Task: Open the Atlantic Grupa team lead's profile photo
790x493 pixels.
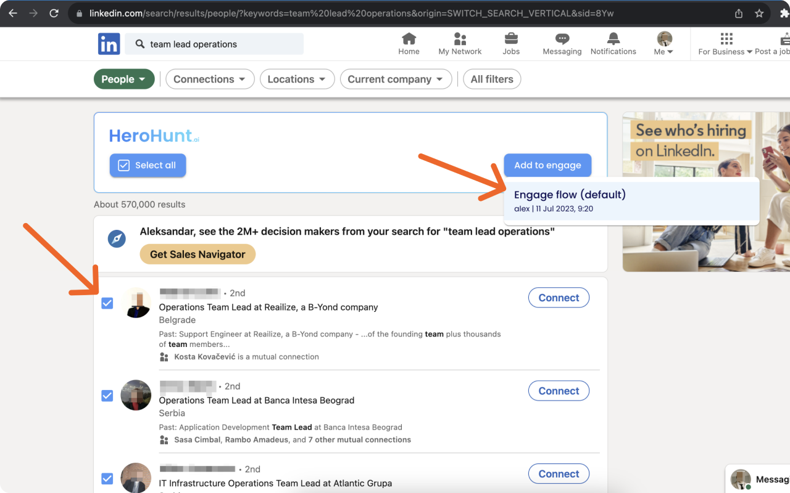Action: 136,478
